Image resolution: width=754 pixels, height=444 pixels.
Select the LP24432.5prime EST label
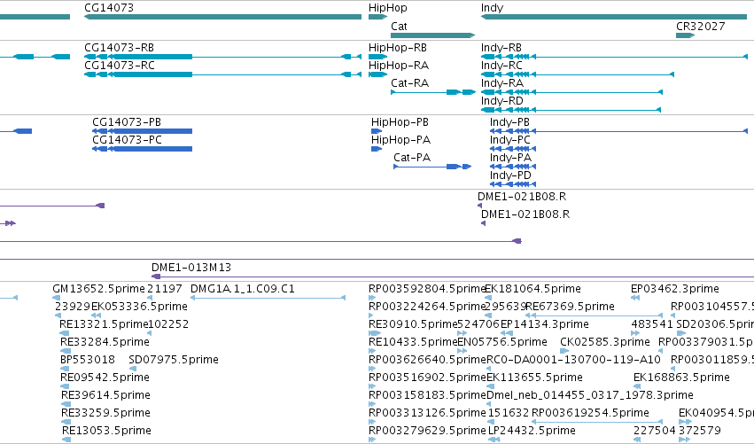tap(532, 432)
